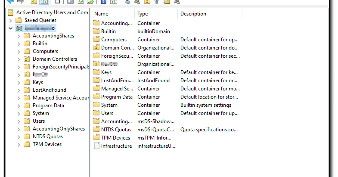Sort list by Description column header
The image size is (338, 177).
click(210, 14)
